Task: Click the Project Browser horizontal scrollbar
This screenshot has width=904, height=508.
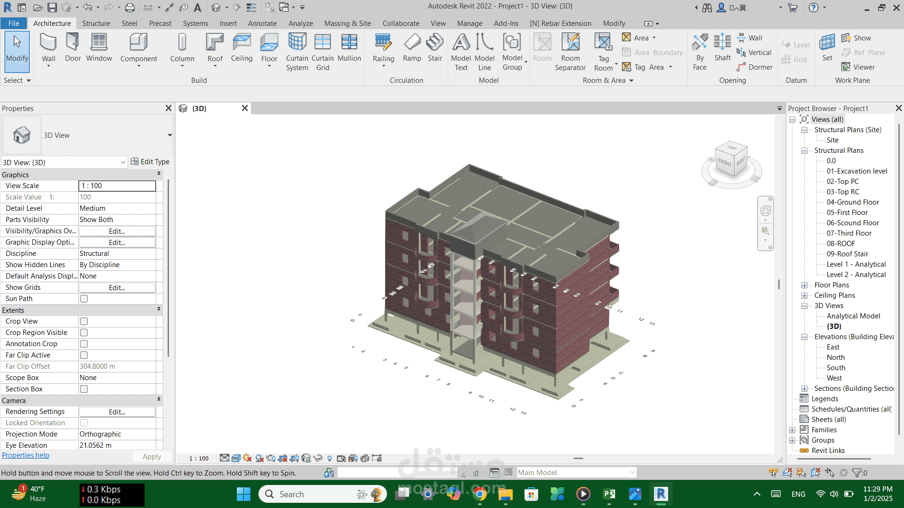Action: click(x=833, y=458)
